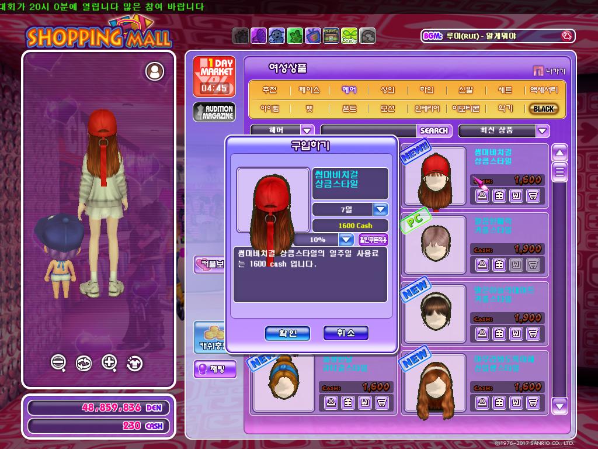Open the 인테리어 category tab
Image resolution: width=598 pixels, height=449 pixels.
click(x=427, y=109)
